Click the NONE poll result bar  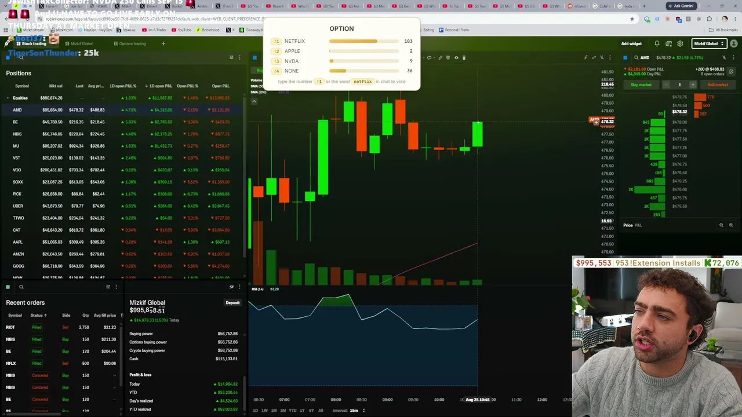point(364,71)
